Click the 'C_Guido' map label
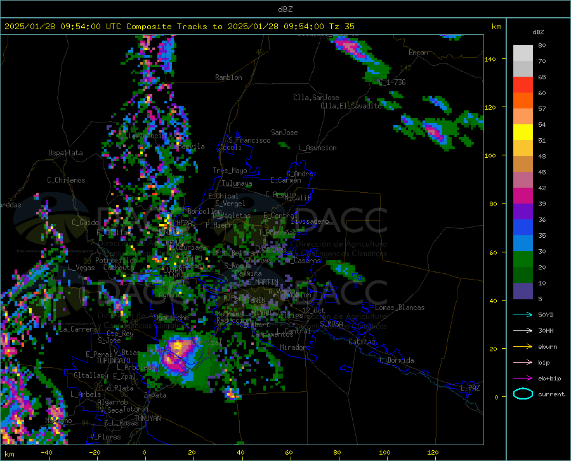571x461 pixels. tap(85, 223)
